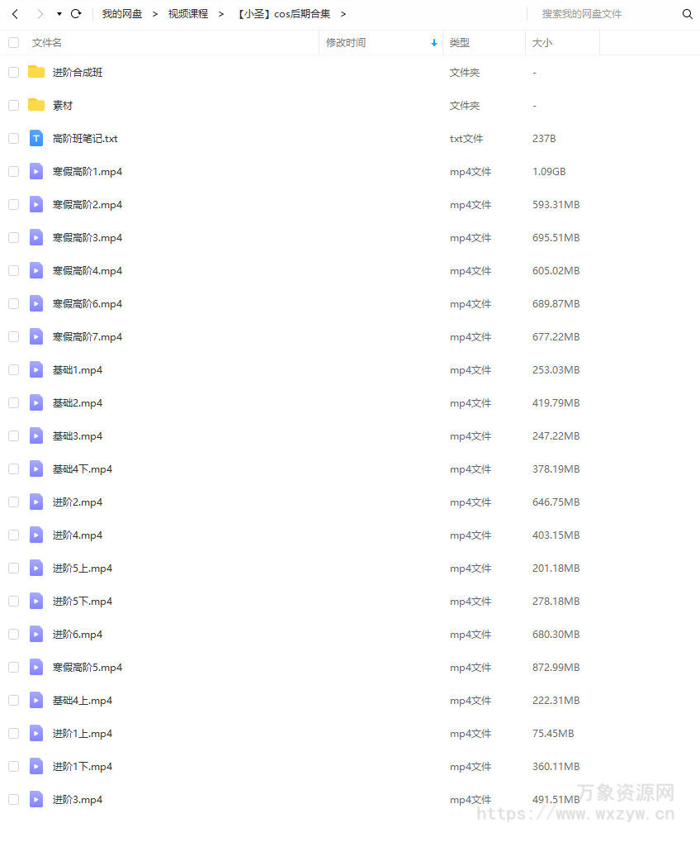Sort by the 大小 column header

pyautogui.click(x=542, y=42)
